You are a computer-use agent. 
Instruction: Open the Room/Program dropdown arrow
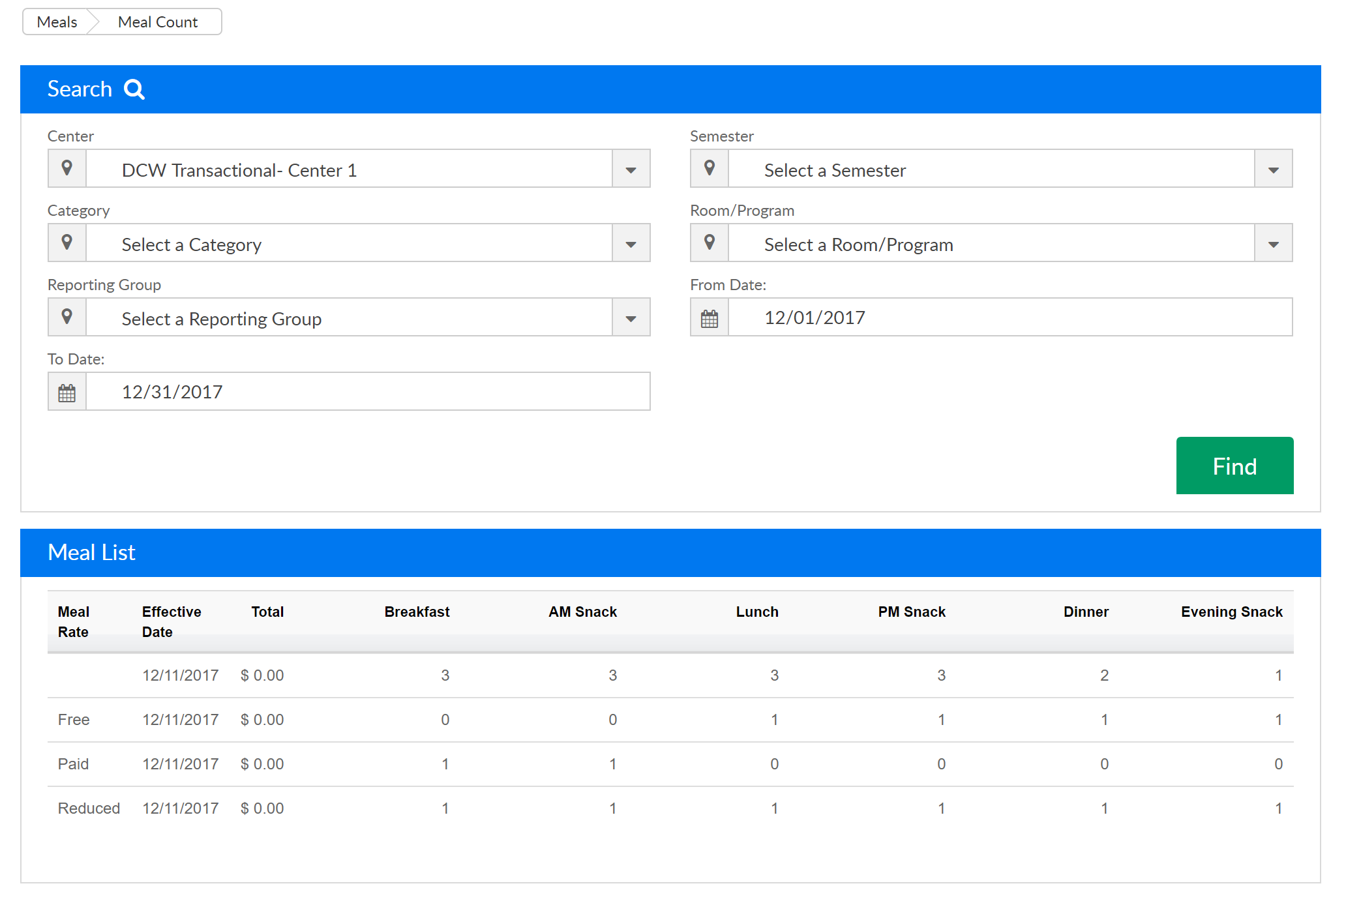coord(1273,244)
